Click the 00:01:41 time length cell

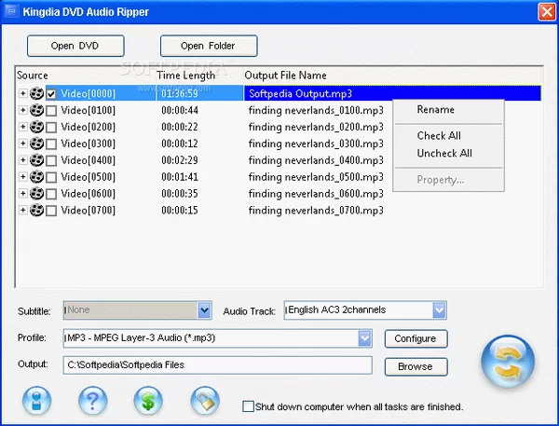(179, 177)
